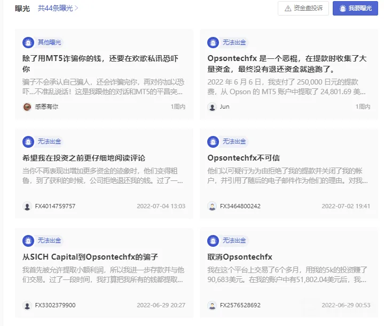Click the excerpt starting 他们以可疑行为为由
The height and width of the screenshot is (326, 384).
(x=287, y=176)
